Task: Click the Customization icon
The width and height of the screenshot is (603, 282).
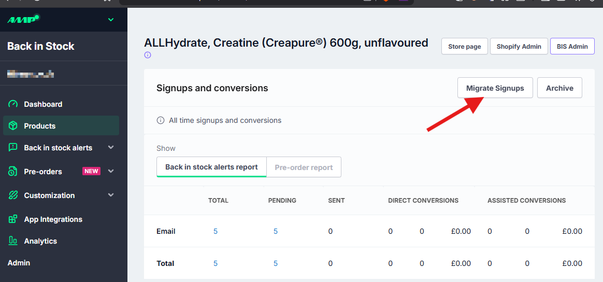Action: point(13,195)
